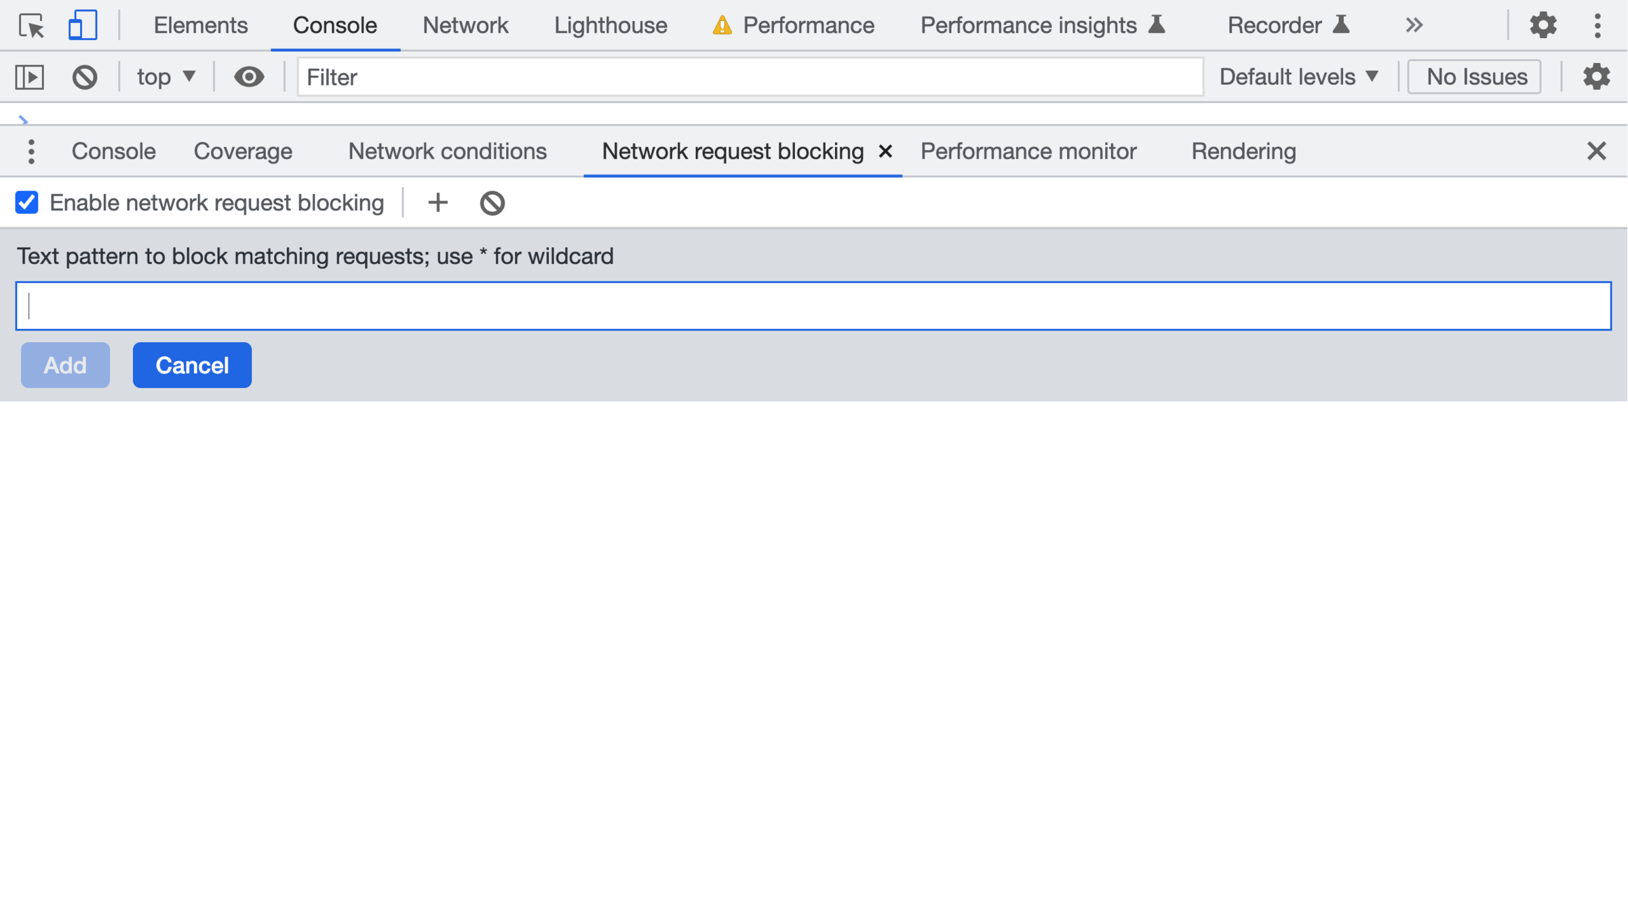The height and width of the screenshot is (916, 1628).
Task: Click the text pattern input field
Action: click(813, 306)
